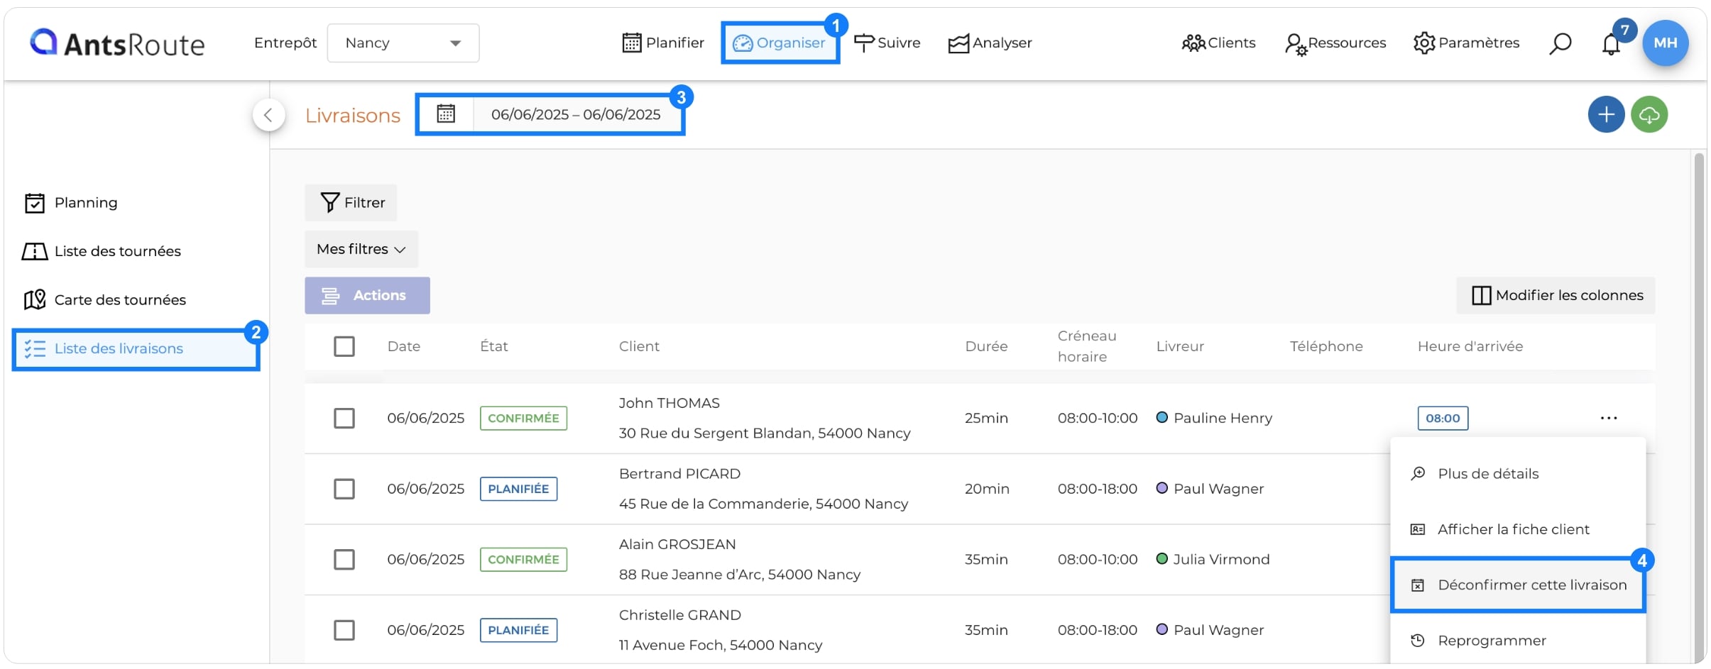
Task: Tick the select-all checkbox in table header
Action: [x=344, y=346]
